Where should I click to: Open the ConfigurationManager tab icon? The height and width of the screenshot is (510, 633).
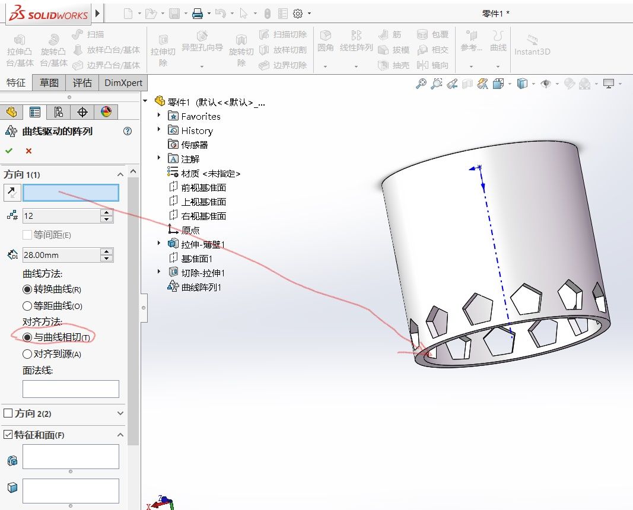pyautogui.click(x=59, y=111)
